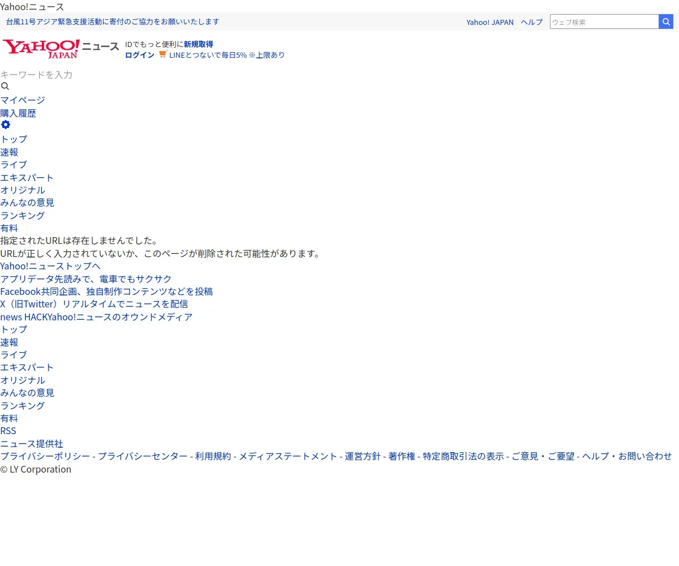Click the footer 有料 link

pyautogui.click(x=9, y=418)
